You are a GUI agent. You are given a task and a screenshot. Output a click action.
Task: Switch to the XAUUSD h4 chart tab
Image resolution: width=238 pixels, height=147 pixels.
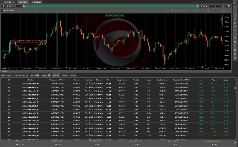8,2
